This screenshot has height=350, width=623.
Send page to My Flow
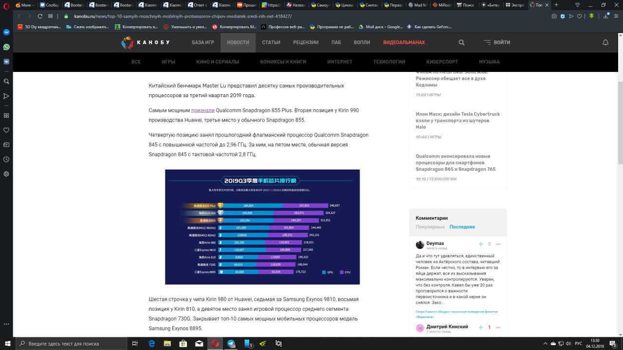572,16
